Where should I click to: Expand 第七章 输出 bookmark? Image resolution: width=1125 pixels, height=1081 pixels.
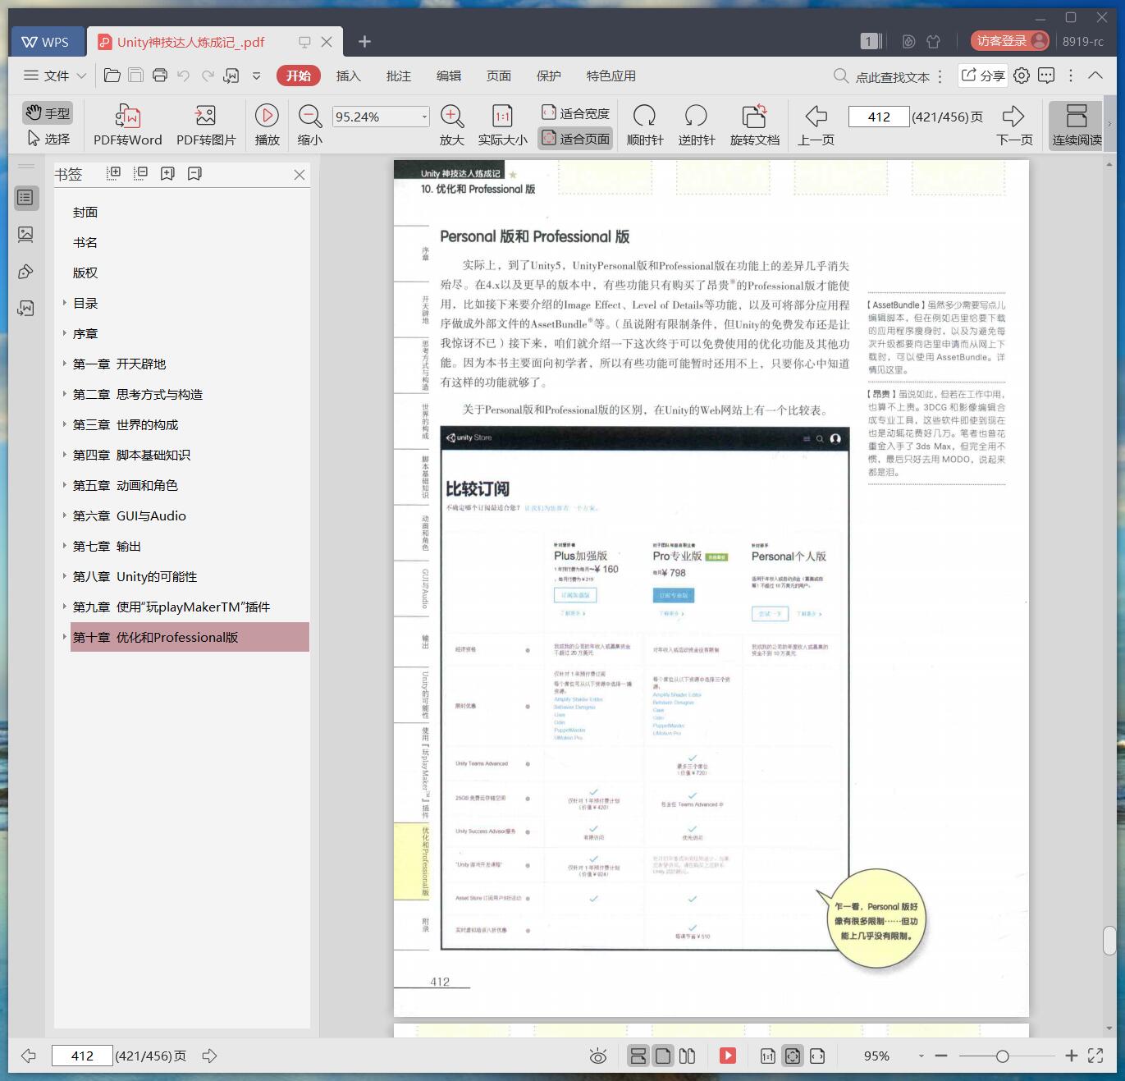[65, 546]
